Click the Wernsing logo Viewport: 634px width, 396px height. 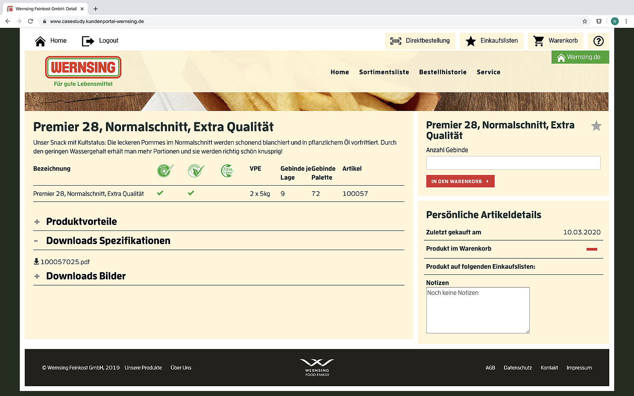83,67
